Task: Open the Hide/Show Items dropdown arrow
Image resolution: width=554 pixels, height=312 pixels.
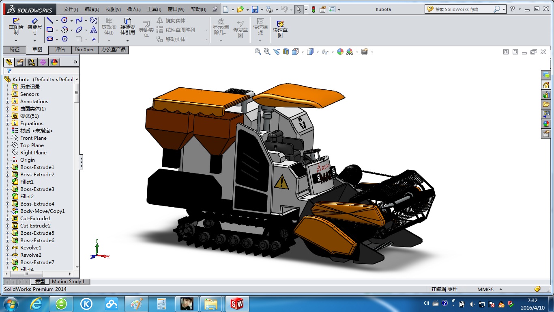Action: (x=332, y=52)
